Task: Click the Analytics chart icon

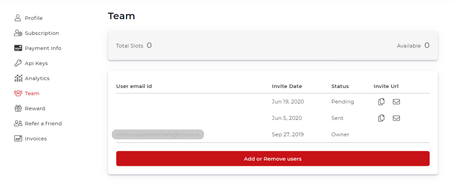Action: point(18,78)
